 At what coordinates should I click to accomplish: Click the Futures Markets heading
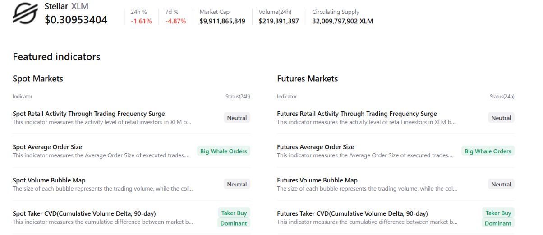307,79
